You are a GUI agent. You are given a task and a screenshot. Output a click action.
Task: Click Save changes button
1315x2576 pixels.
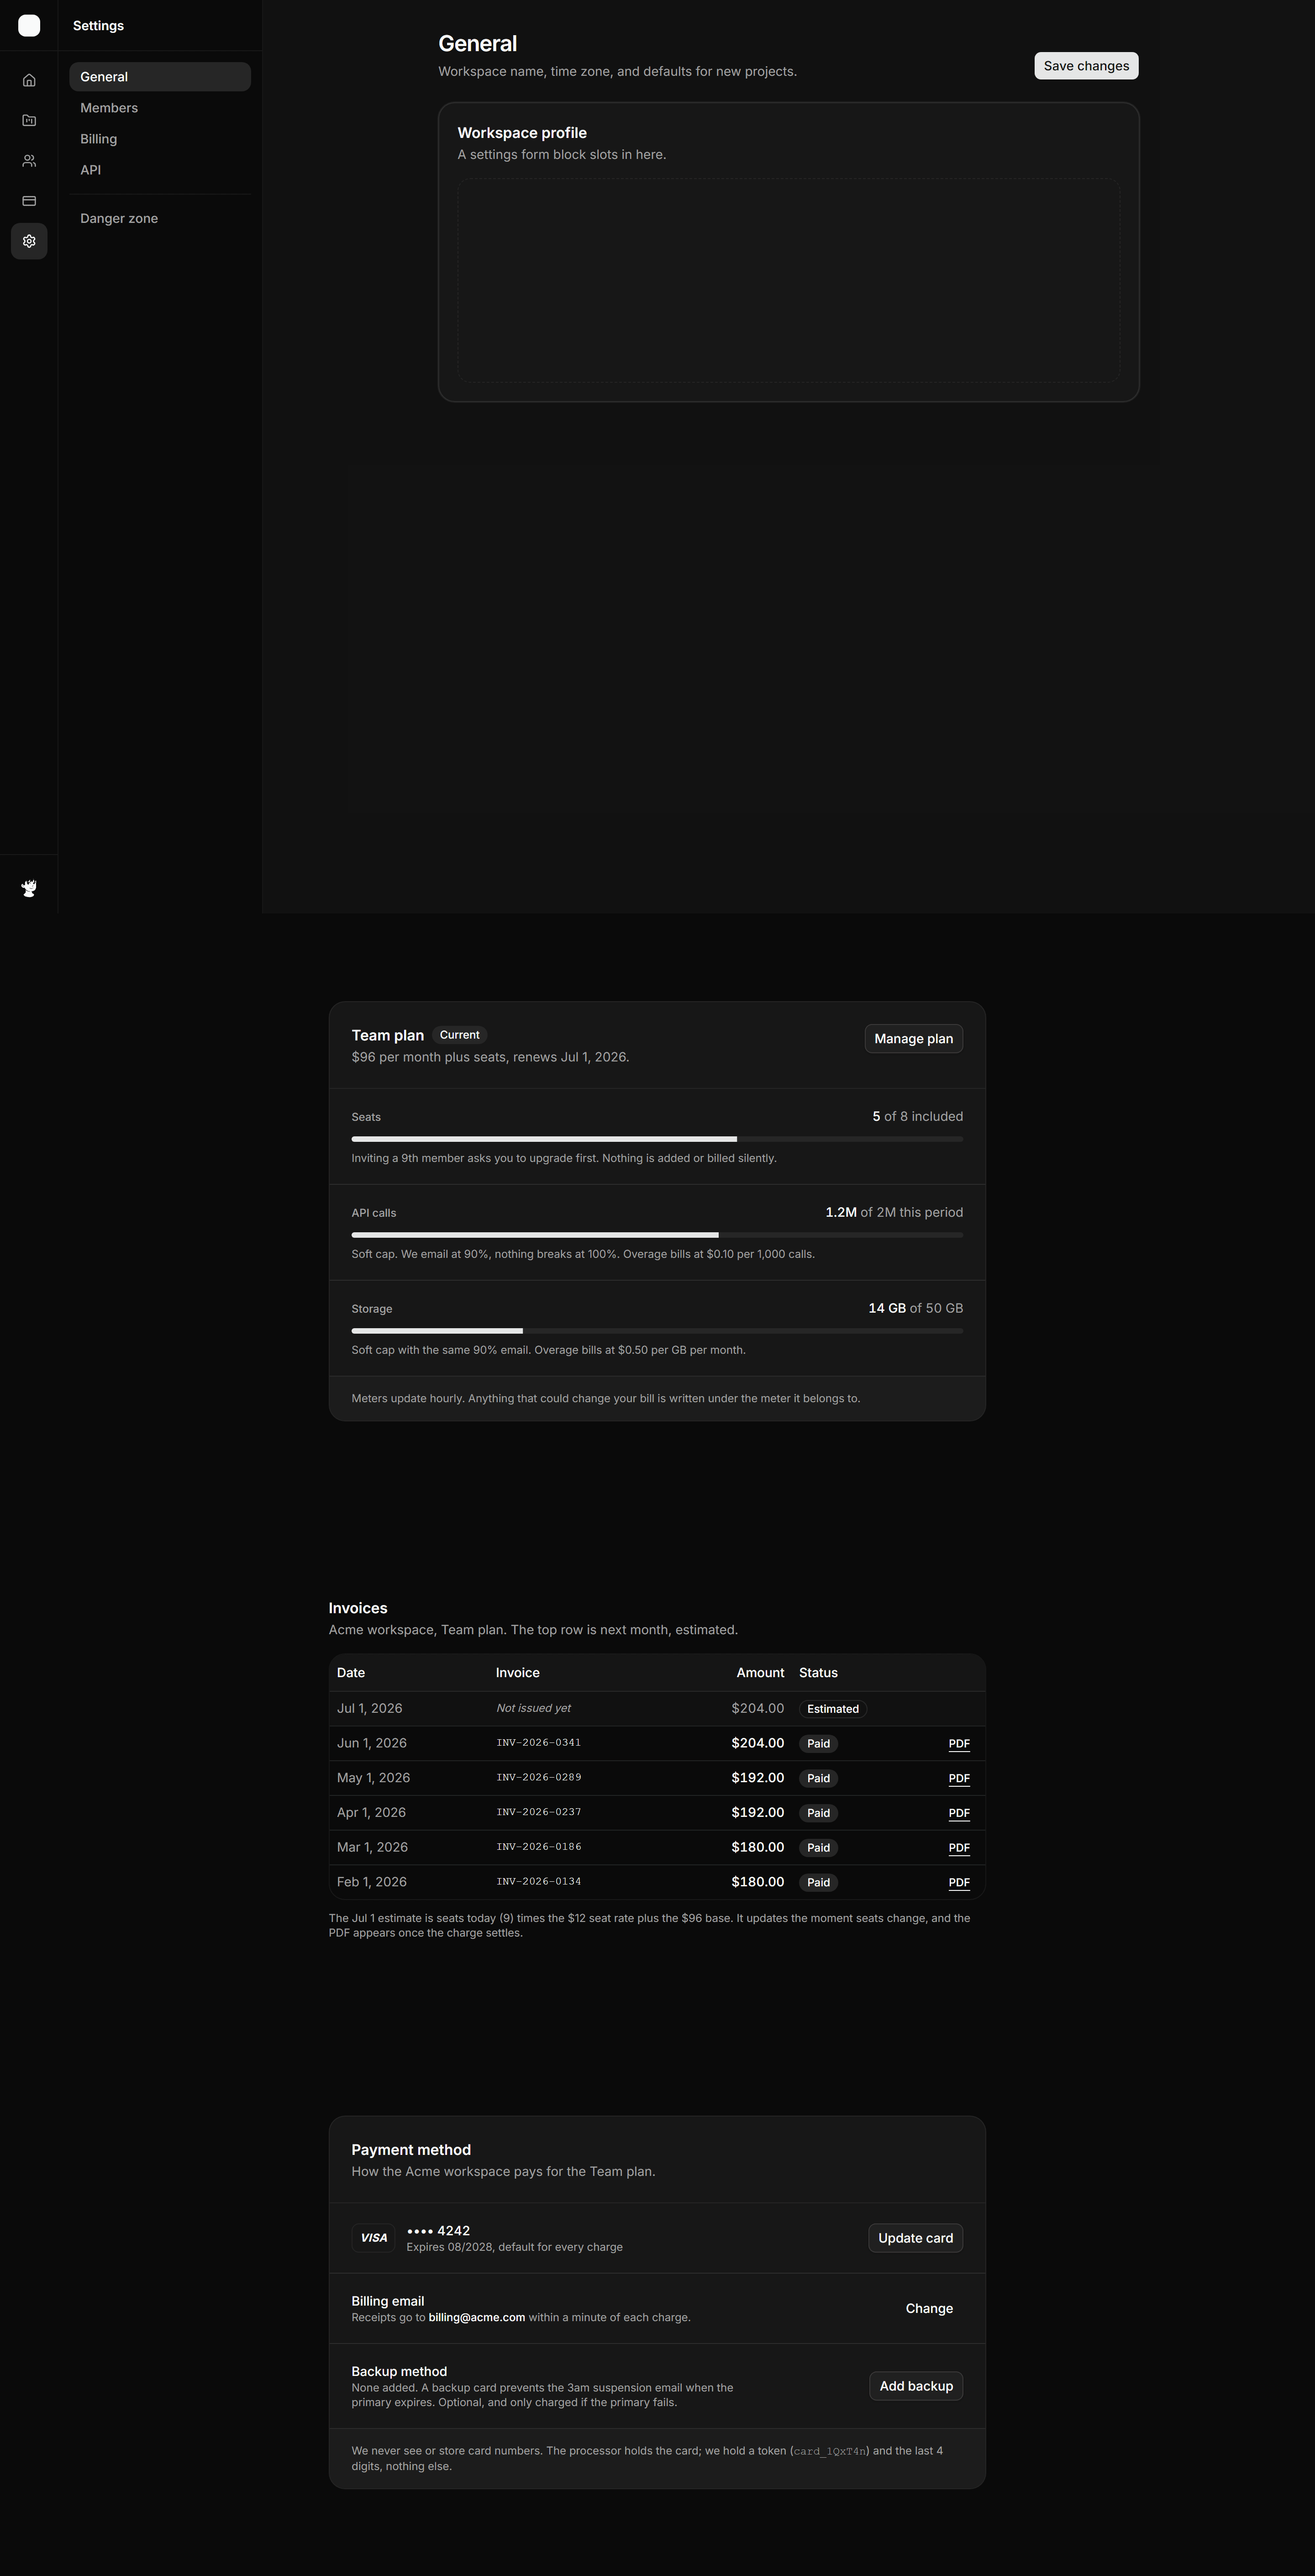[1086, 66]
